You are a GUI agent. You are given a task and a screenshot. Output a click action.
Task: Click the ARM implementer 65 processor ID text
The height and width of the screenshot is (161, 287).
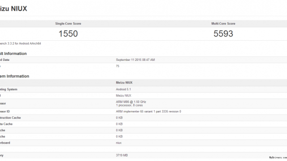pyautogui.click(x=148, y=111)
